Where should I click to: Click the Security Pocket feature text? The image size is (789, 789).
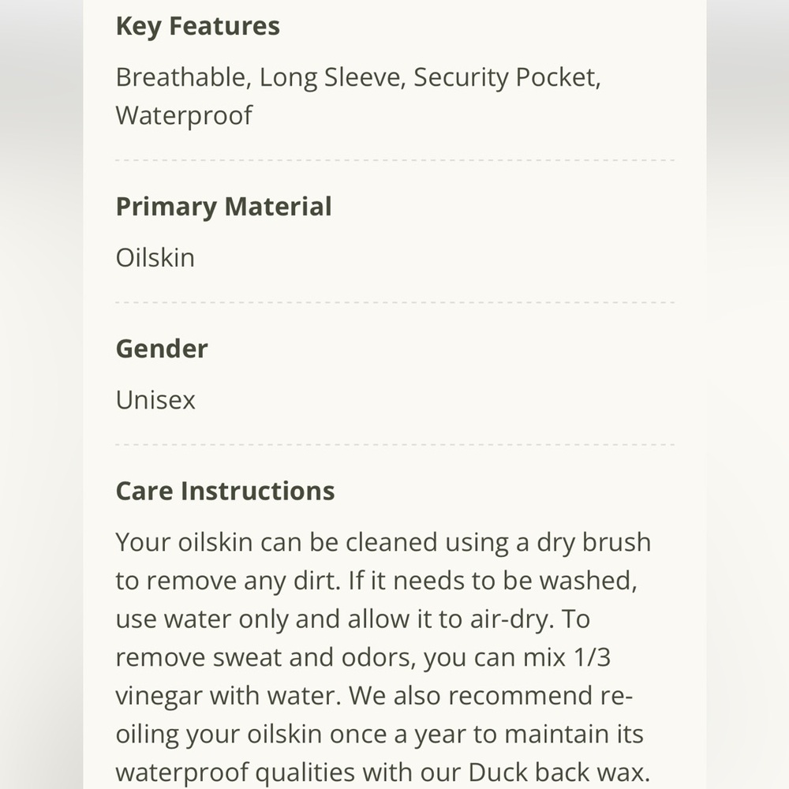[x=506, y=77]
